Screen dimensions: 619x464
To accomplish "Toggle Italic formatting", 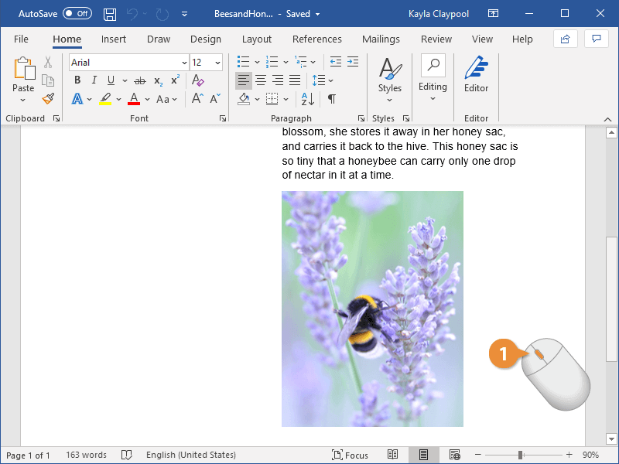I will click(x=94, y=80).
